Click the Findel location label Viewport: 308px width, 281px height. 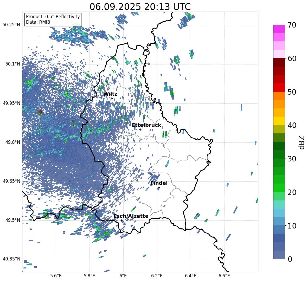point(159,183)
